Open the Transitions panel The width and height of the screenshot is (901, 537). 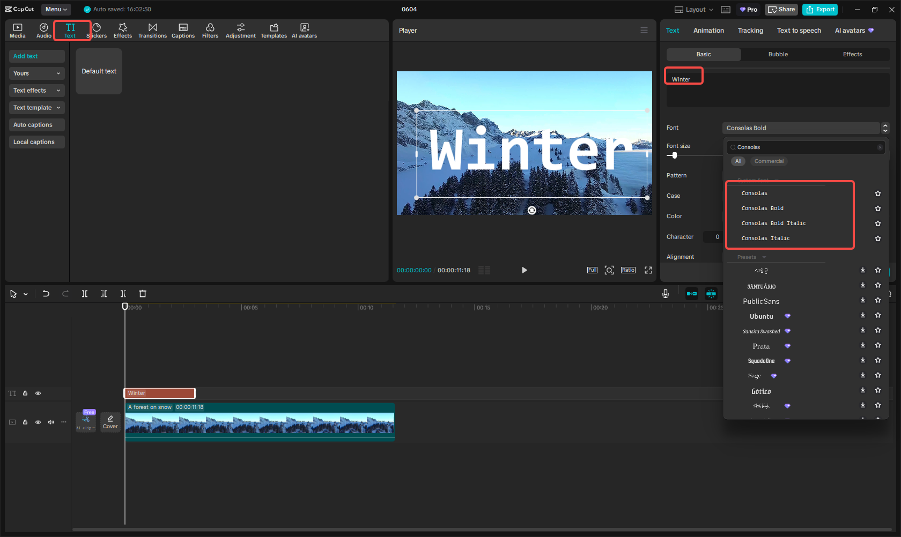(152, 30)
